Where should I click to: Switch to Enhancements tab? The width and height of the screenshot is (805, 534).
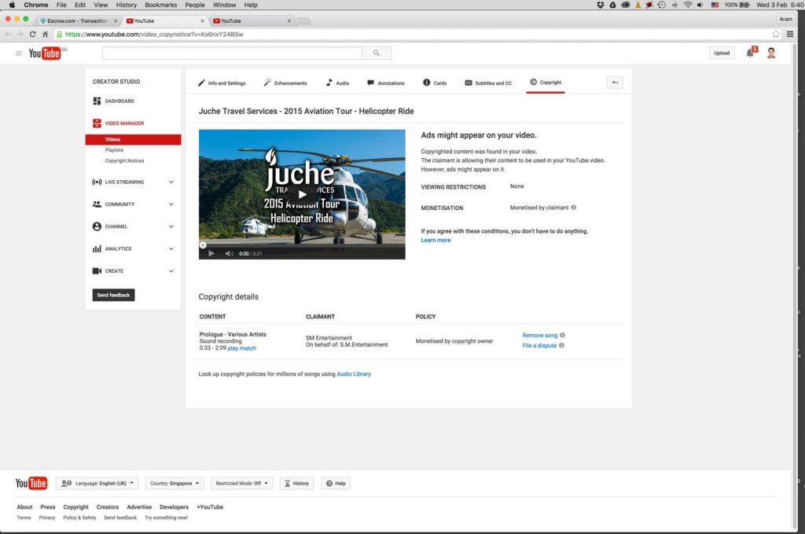pos(285,83)
